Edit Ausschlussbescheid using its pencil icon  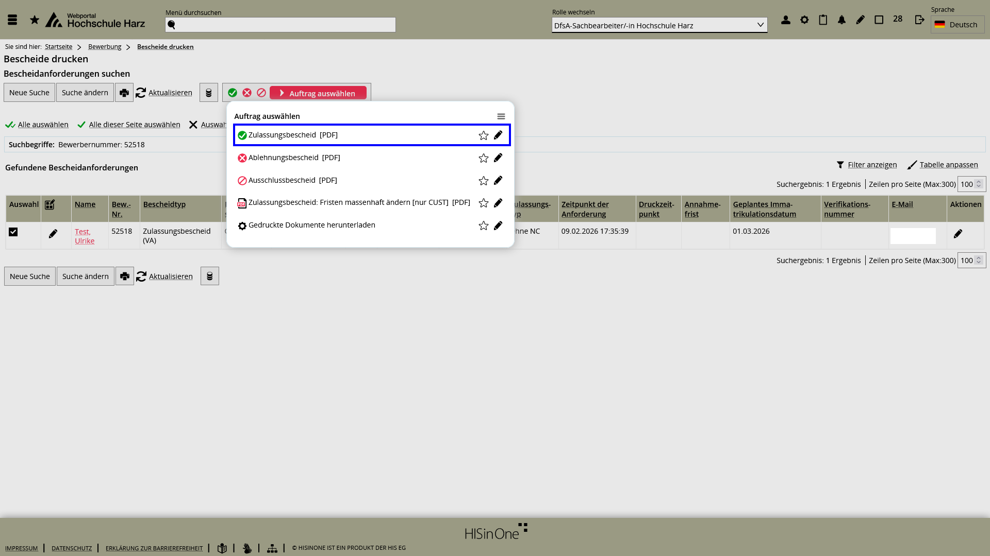498,181
